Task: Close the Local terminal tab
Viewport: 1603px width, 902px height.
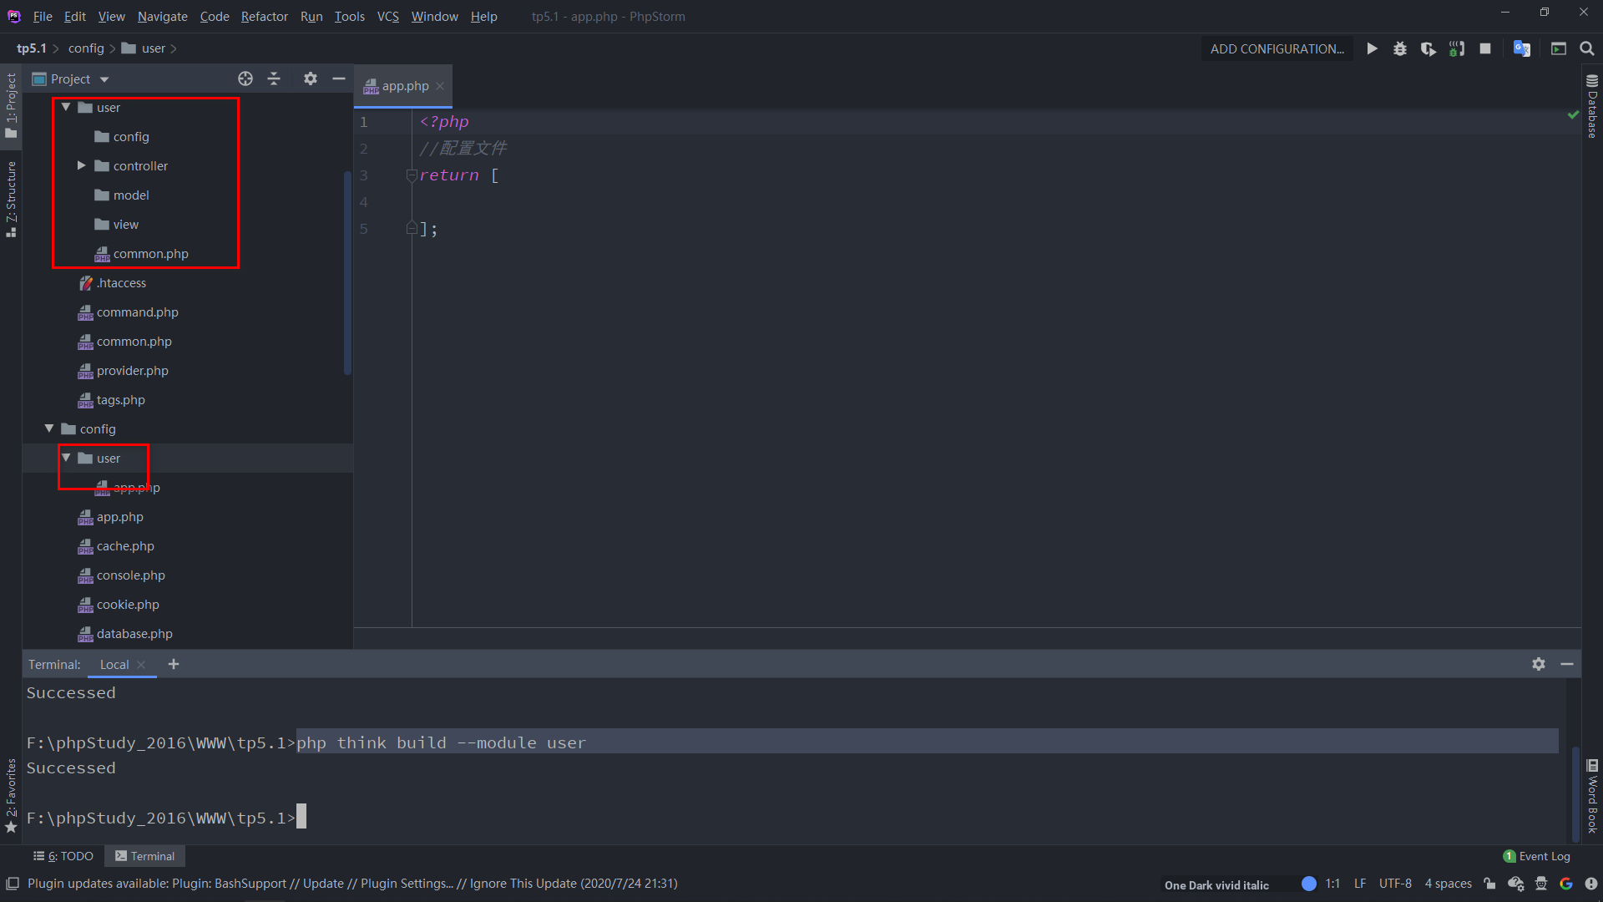Action: [x=141, y=665]
